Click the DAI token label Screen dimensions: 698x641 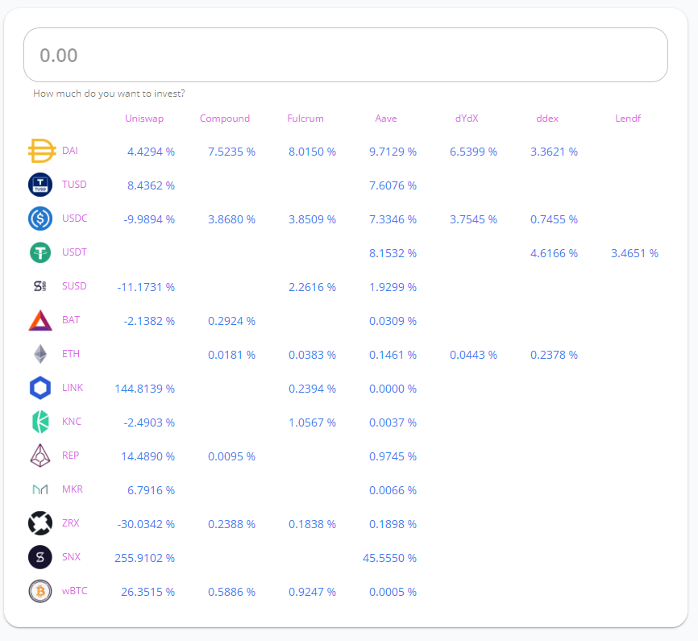[x=70, y=151]
